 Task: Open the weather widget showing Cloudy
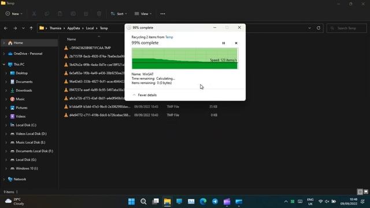[x=14, y=202]
